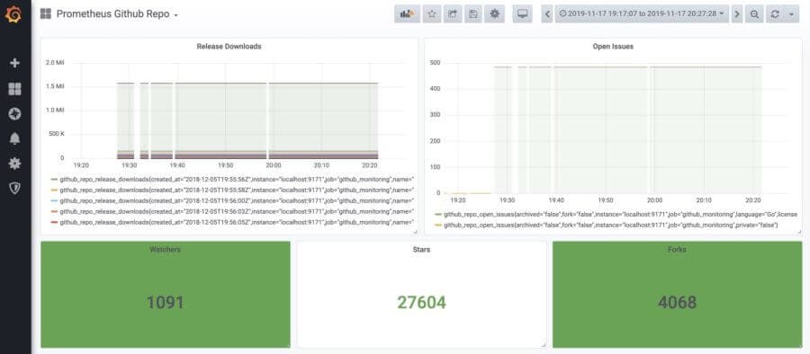Open the Server Admin shield icon
Viewport: 810px width, 354px height.
14,188
